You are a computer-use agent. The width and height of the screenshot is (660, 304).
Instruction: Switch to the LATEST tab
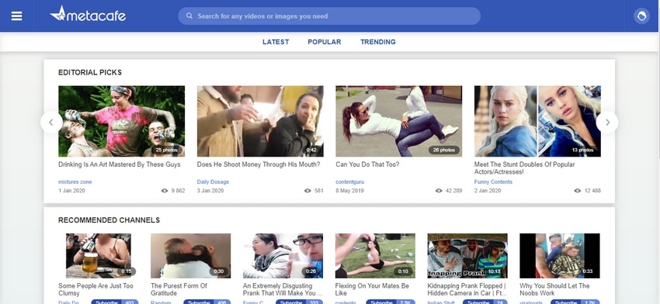276,42
